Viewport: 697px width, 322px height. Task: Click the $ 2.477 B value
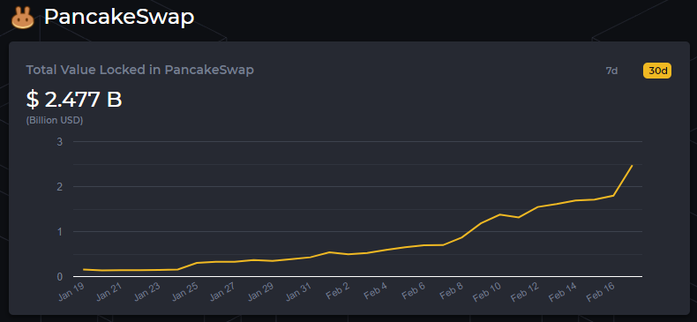[74, 100]
